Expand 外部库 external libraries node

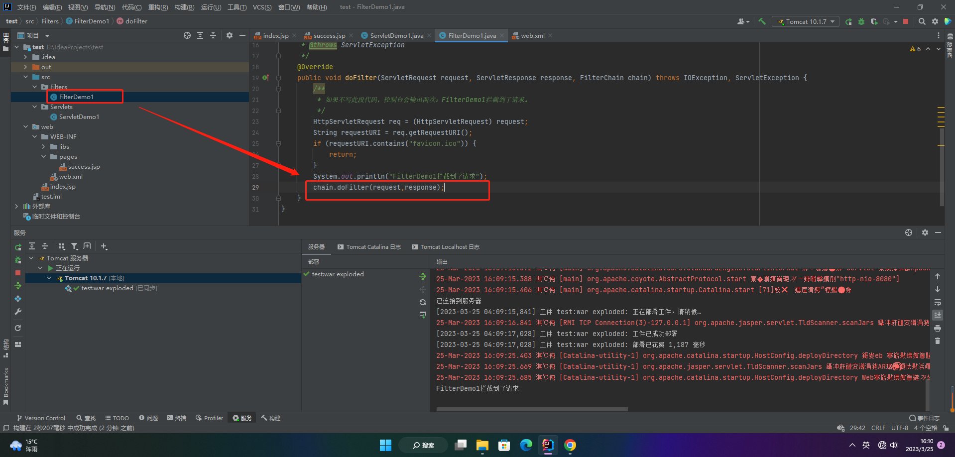coord(16,206)
